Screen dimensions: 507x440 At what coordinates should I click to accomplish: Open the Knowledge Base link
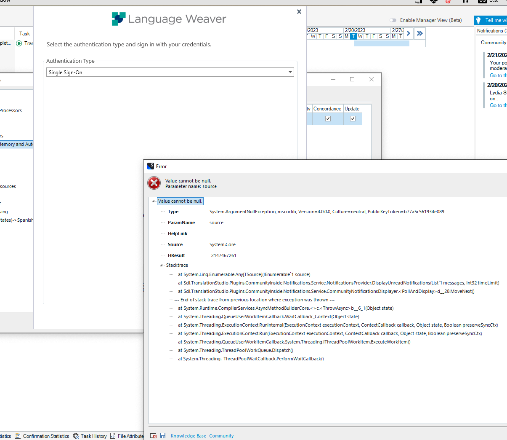point(188,436)
